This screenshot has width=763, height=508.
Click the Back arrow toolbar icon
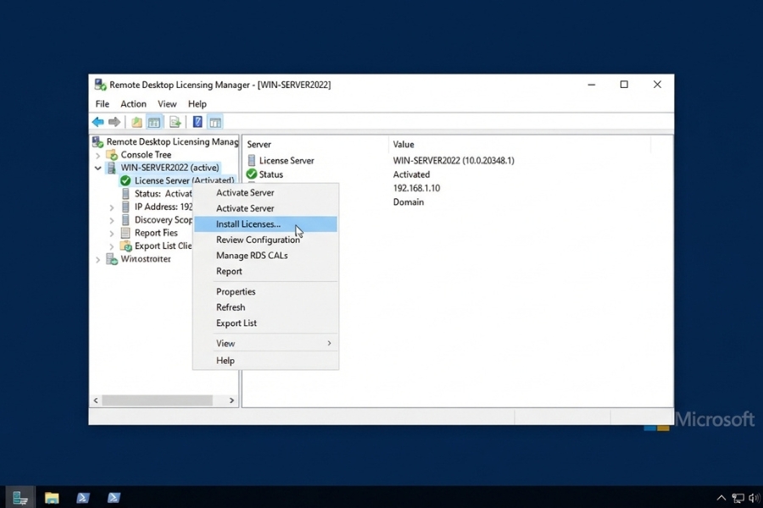[97, 122]
